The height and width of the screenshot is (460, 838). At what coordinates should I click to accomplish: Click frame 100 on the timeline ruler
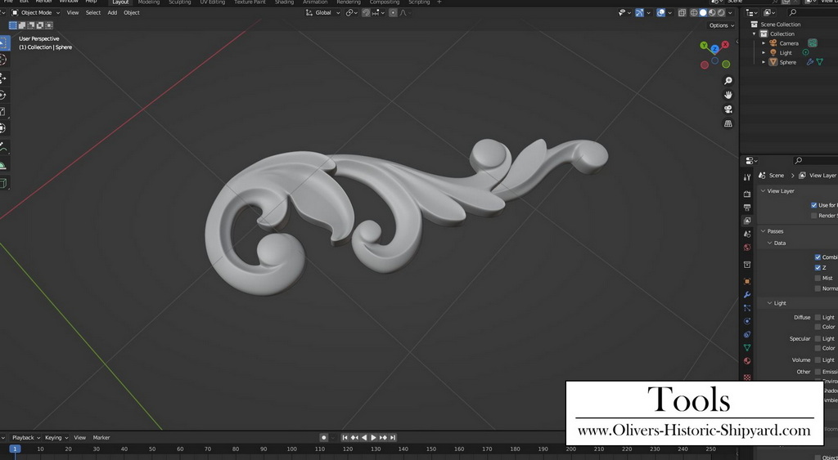click(291, 449)
